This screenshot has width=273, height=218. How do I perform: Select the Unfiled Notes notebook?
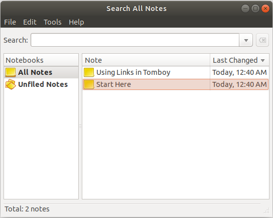click(x=41, y=84)
